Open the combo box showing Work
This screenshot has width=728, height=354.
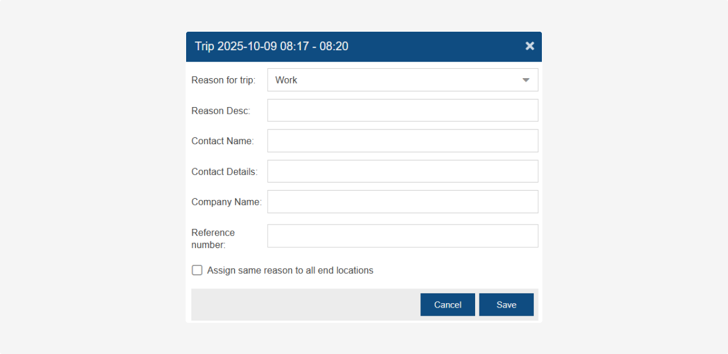(x=394, y=80)
